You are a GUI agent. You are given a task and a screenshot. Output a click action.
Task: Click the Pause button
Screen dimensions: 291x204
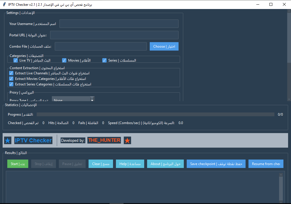(72, 164)
